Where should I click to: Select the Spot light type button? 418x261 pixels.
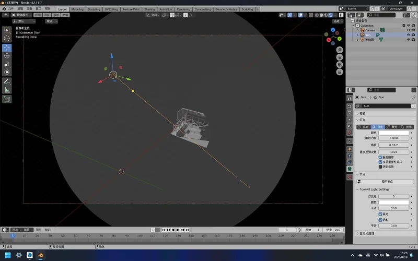[392, 127]
